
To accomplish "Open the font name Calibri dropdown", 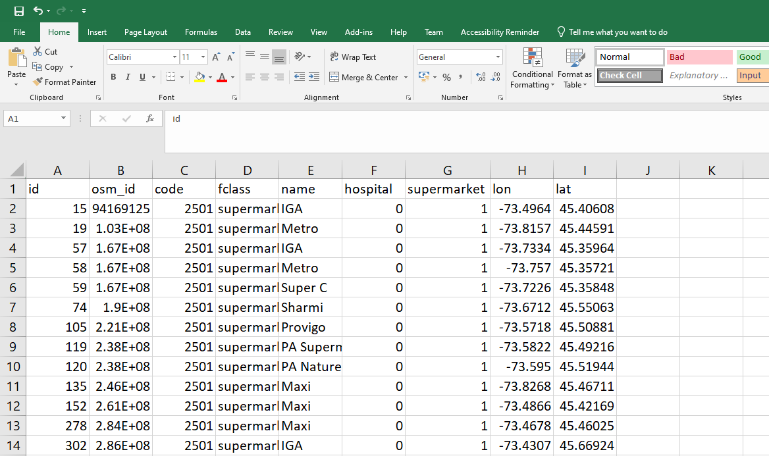I will click(174, 57).
